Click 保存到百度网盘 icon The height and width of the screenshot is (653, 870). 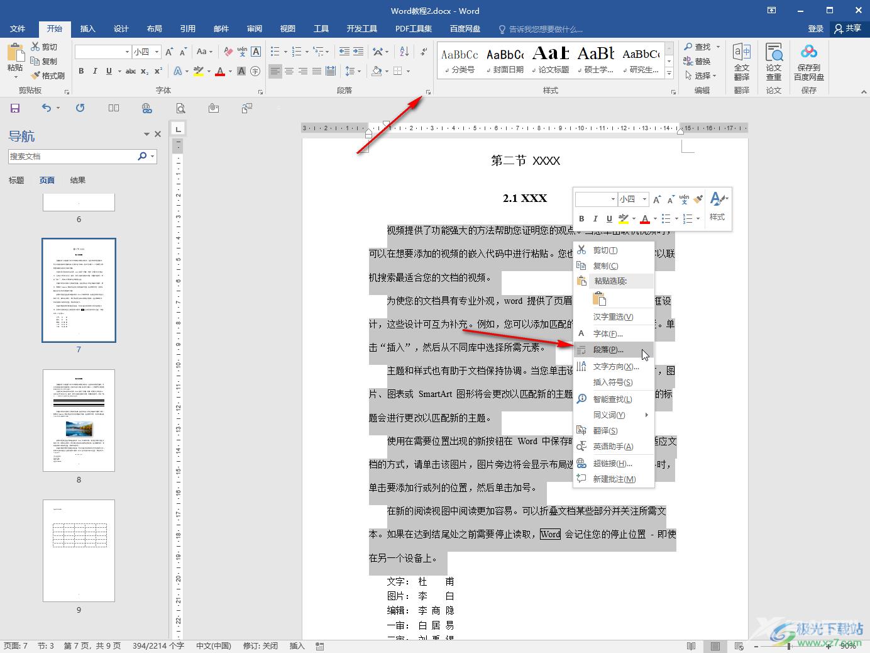[809, 62]
